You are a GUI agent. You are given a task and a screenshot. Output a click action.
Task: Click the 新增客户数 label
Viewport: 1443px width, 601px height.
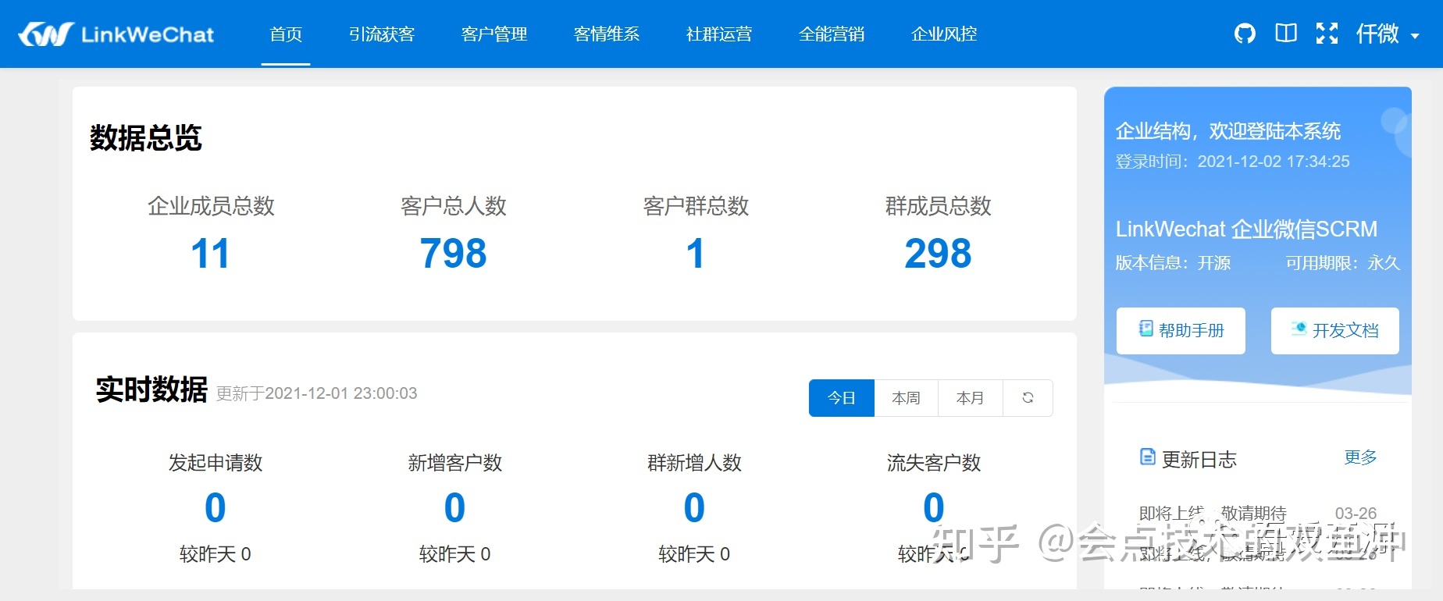455,463
